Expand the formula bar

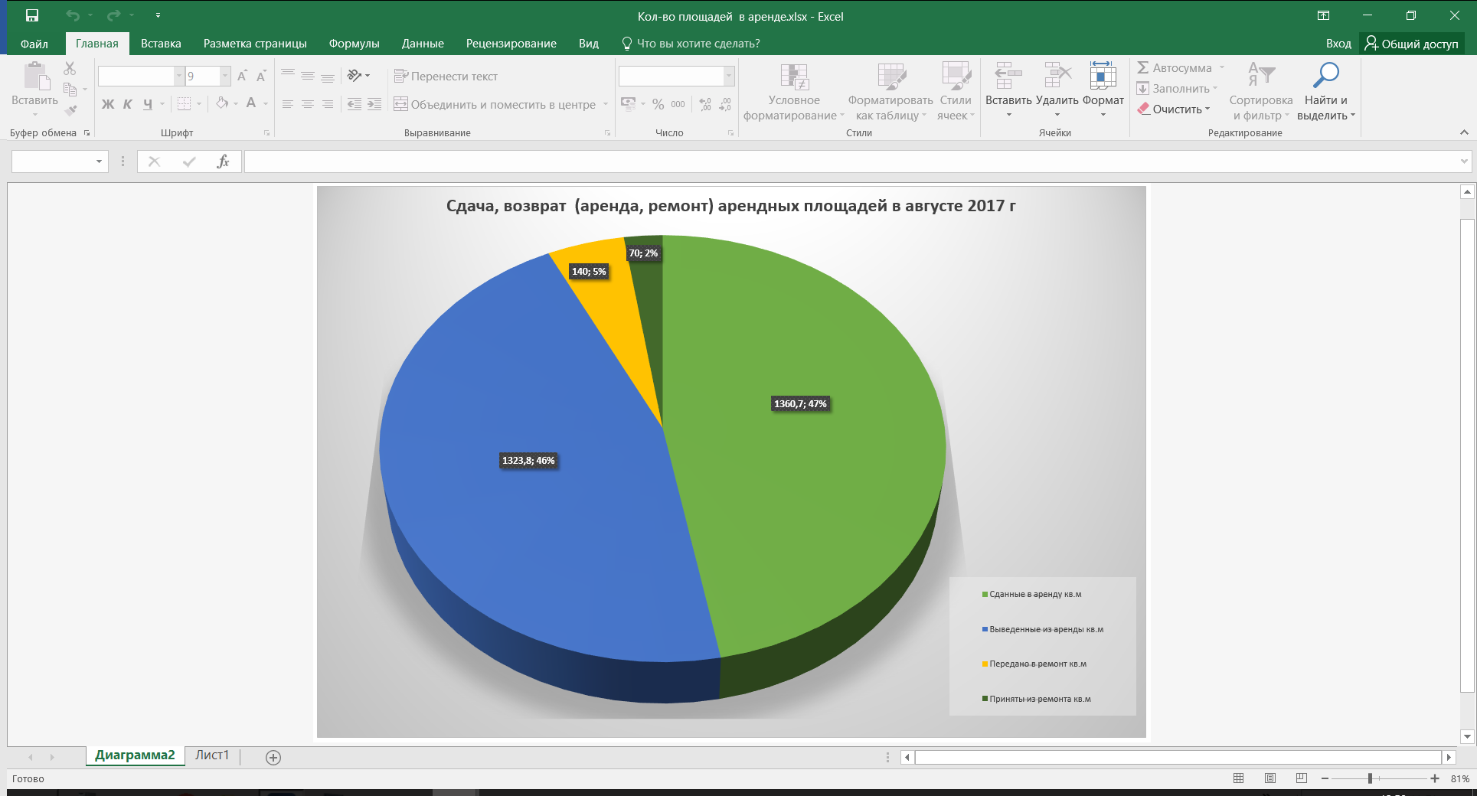coord(1464,161)
